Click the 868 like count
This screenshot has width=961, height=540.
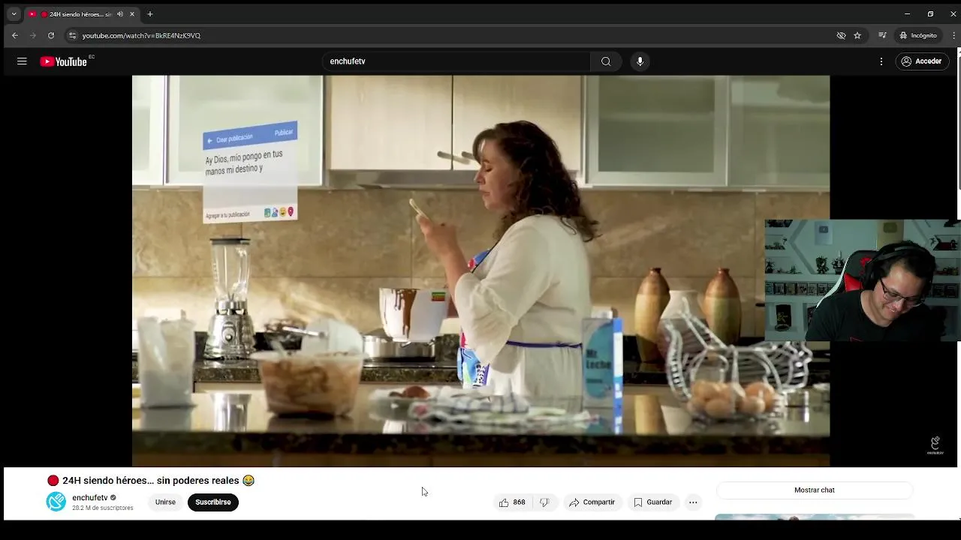coord(519,502)
